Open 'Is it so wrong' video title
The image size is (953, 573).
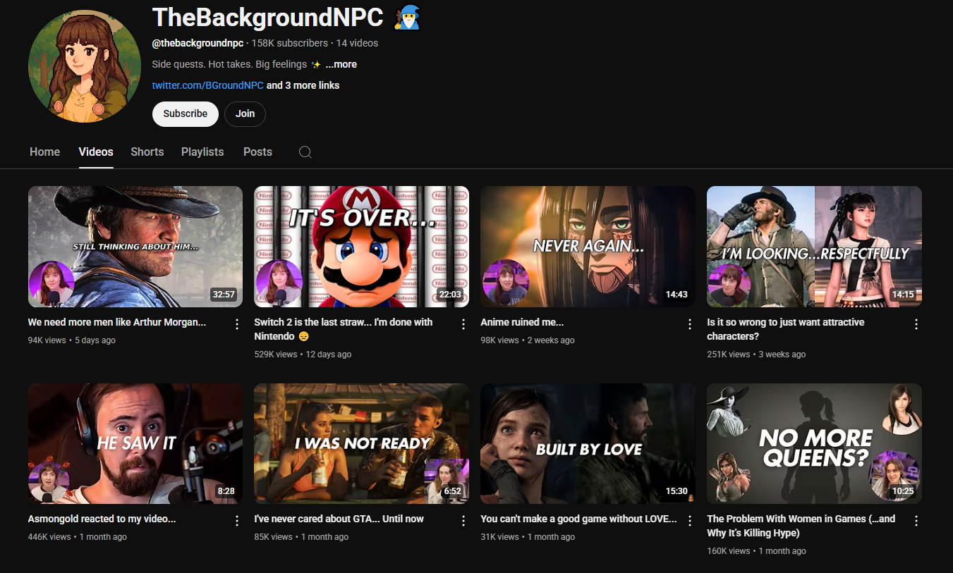[x=786, y=329]
